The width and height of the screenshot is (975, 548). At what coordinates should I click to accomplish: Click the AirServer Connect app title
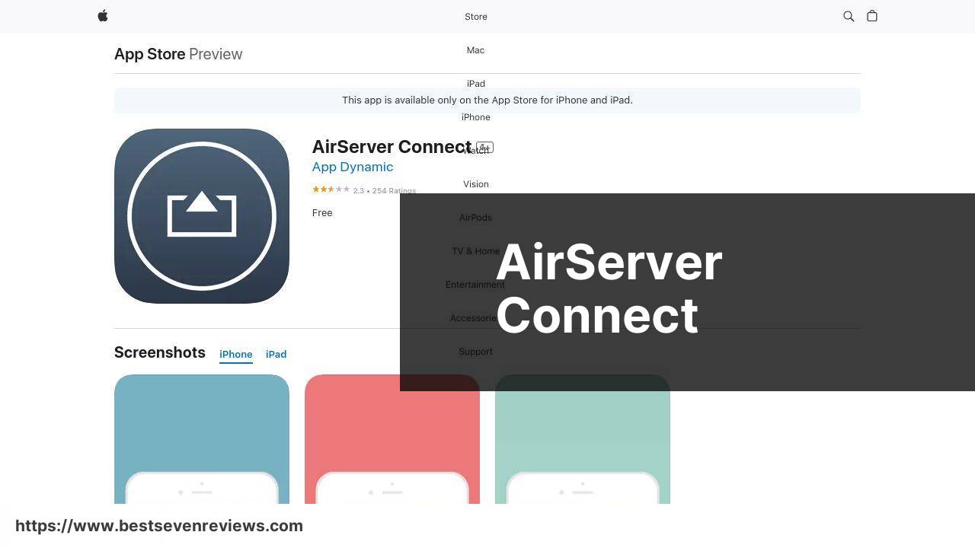[x=392, y=147]
